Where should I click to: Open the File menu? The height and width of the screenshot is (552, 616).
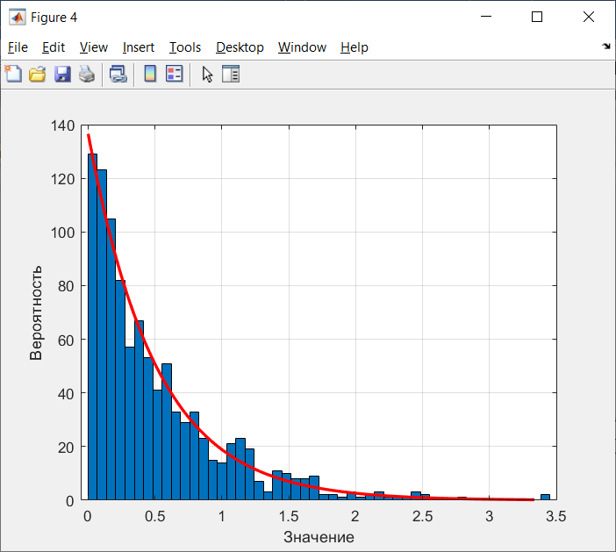click(x=18, y=47)
